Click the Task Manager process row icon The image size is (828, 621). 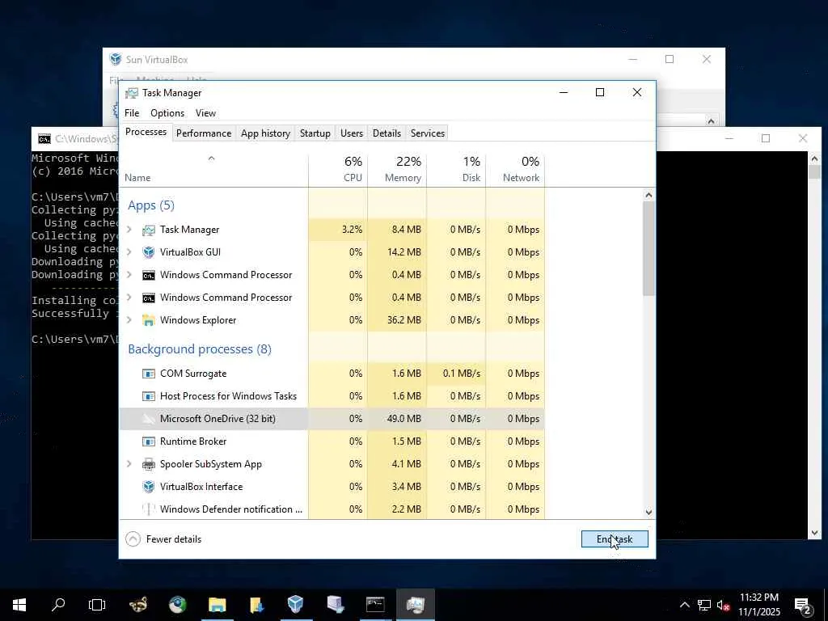pyautogui.click(x=149, y=230)
